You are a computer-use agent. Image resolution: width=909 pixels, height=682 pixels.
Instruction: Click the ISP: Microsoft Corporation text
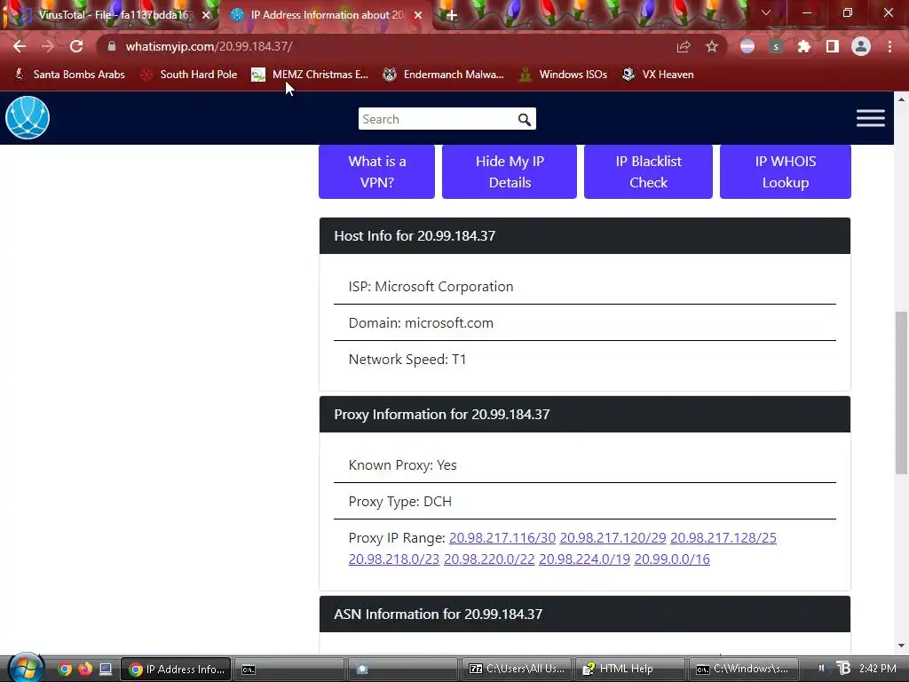[431, 287]
